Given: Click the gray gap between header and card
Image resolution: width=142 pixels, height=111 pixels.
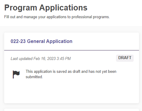Looking at the screenshot, I should pyautogui.click(x=71, y=29).
